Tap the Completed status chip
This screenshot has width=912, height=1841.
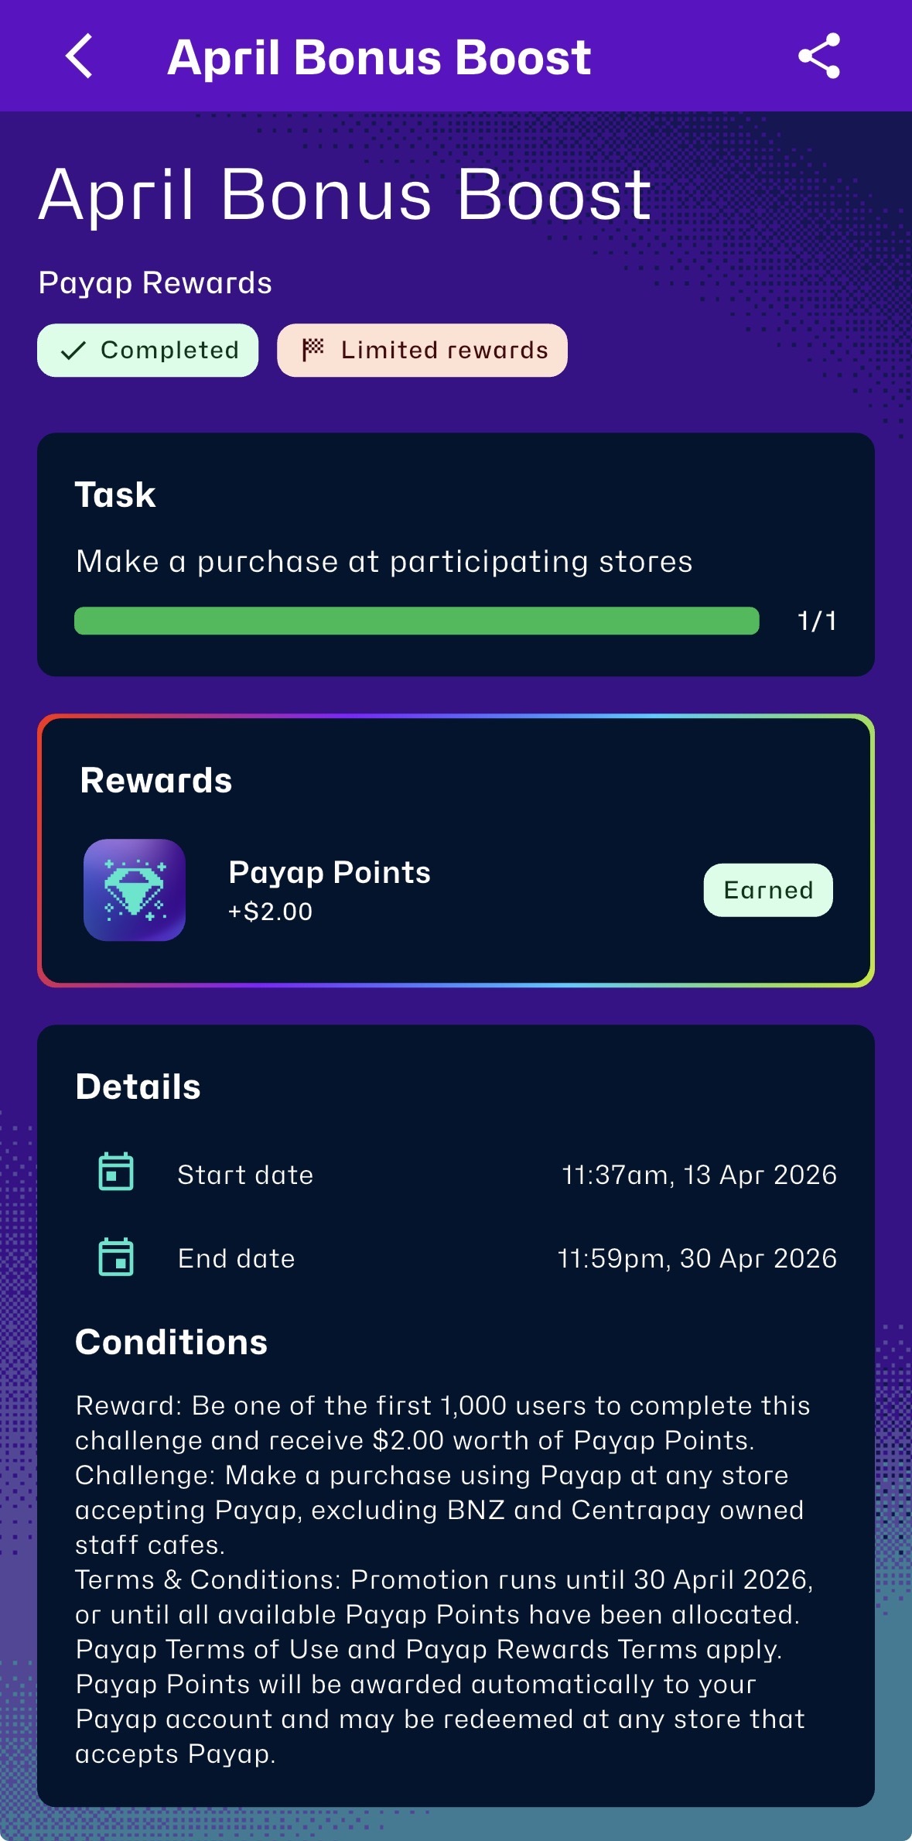pos(148,351)
